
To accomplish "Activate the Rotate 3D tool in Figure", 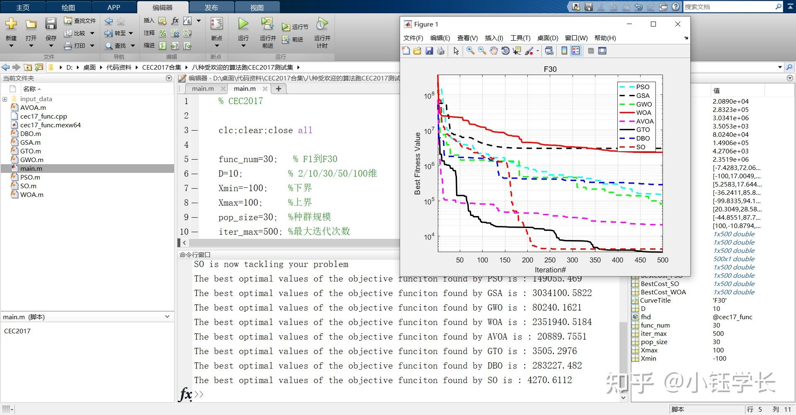I will 505,51.
